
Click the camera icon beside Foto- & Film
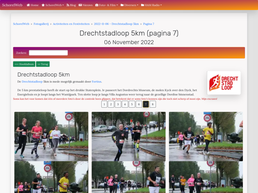tap(97, 5)
